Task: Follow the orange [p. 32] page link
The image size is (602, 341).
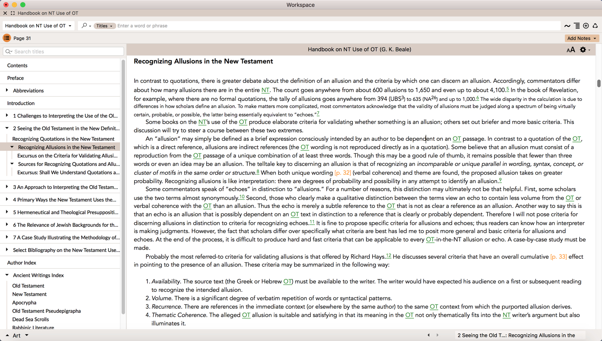Action: (342, 173)
